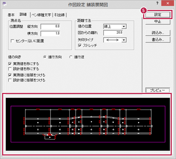Select the 進行逆 radio button
This screenshot has height=159, width=176.
click(71, 57)
